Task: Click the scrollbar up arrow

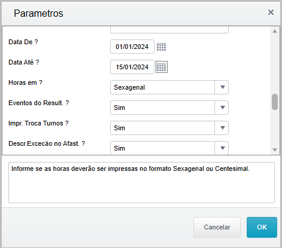Action: [275, 31]
